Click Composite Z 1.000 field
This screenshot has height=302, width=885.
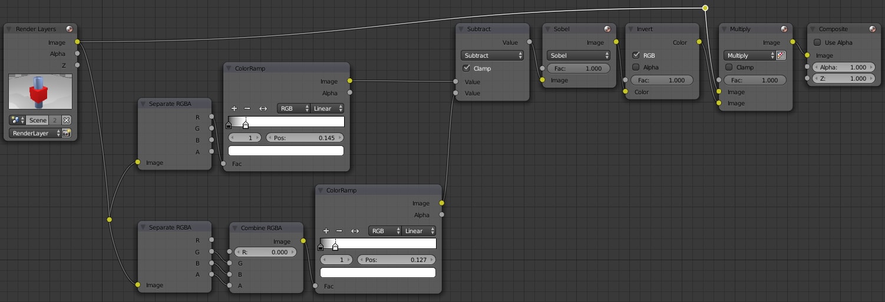[843, 78]
